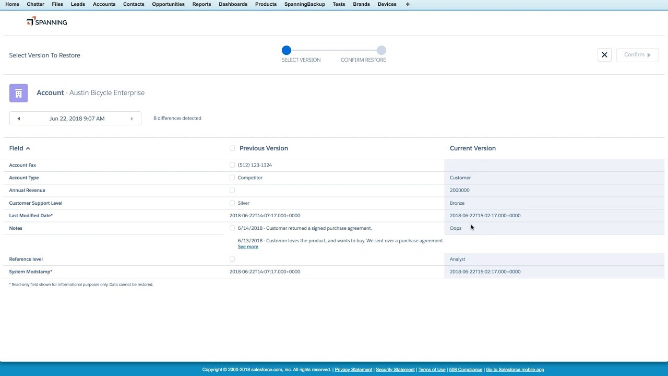Viewport: 668px width, 376px height.
Task: Go to next backup date arrow
Action: 132,119
